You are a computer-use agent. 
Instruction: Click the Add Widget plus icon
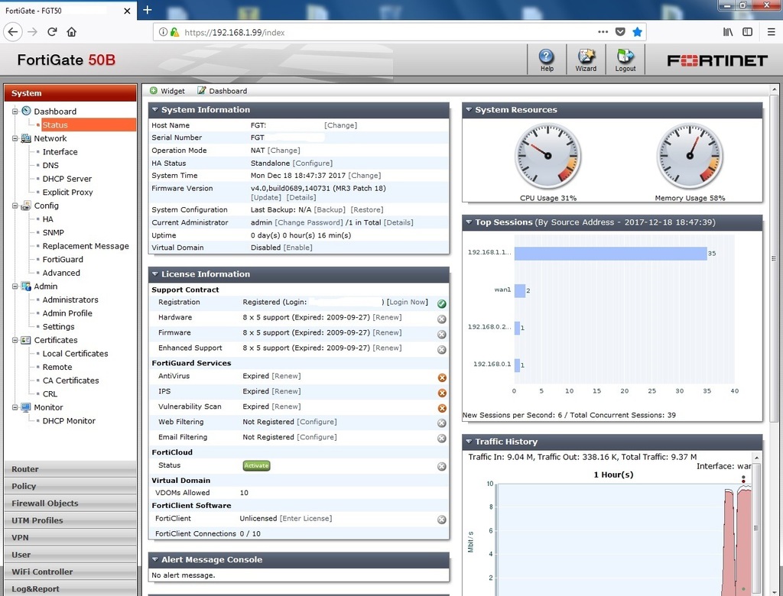point(154,90)
